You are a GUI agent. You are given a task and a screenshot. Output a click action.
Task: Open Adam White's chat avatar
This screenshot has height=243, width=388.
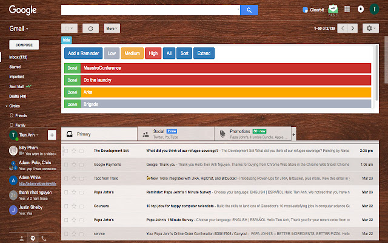pyautogui.click(x=13, y=180)
